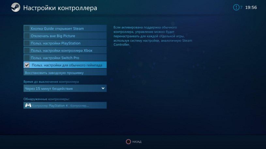Click the Steam logo in the header
266x149 pixels.
point(16,7)
